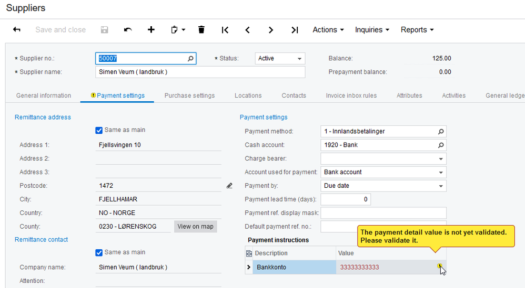Switch to Purchase settings tab
525x288 pixels.
click(189, 95)
